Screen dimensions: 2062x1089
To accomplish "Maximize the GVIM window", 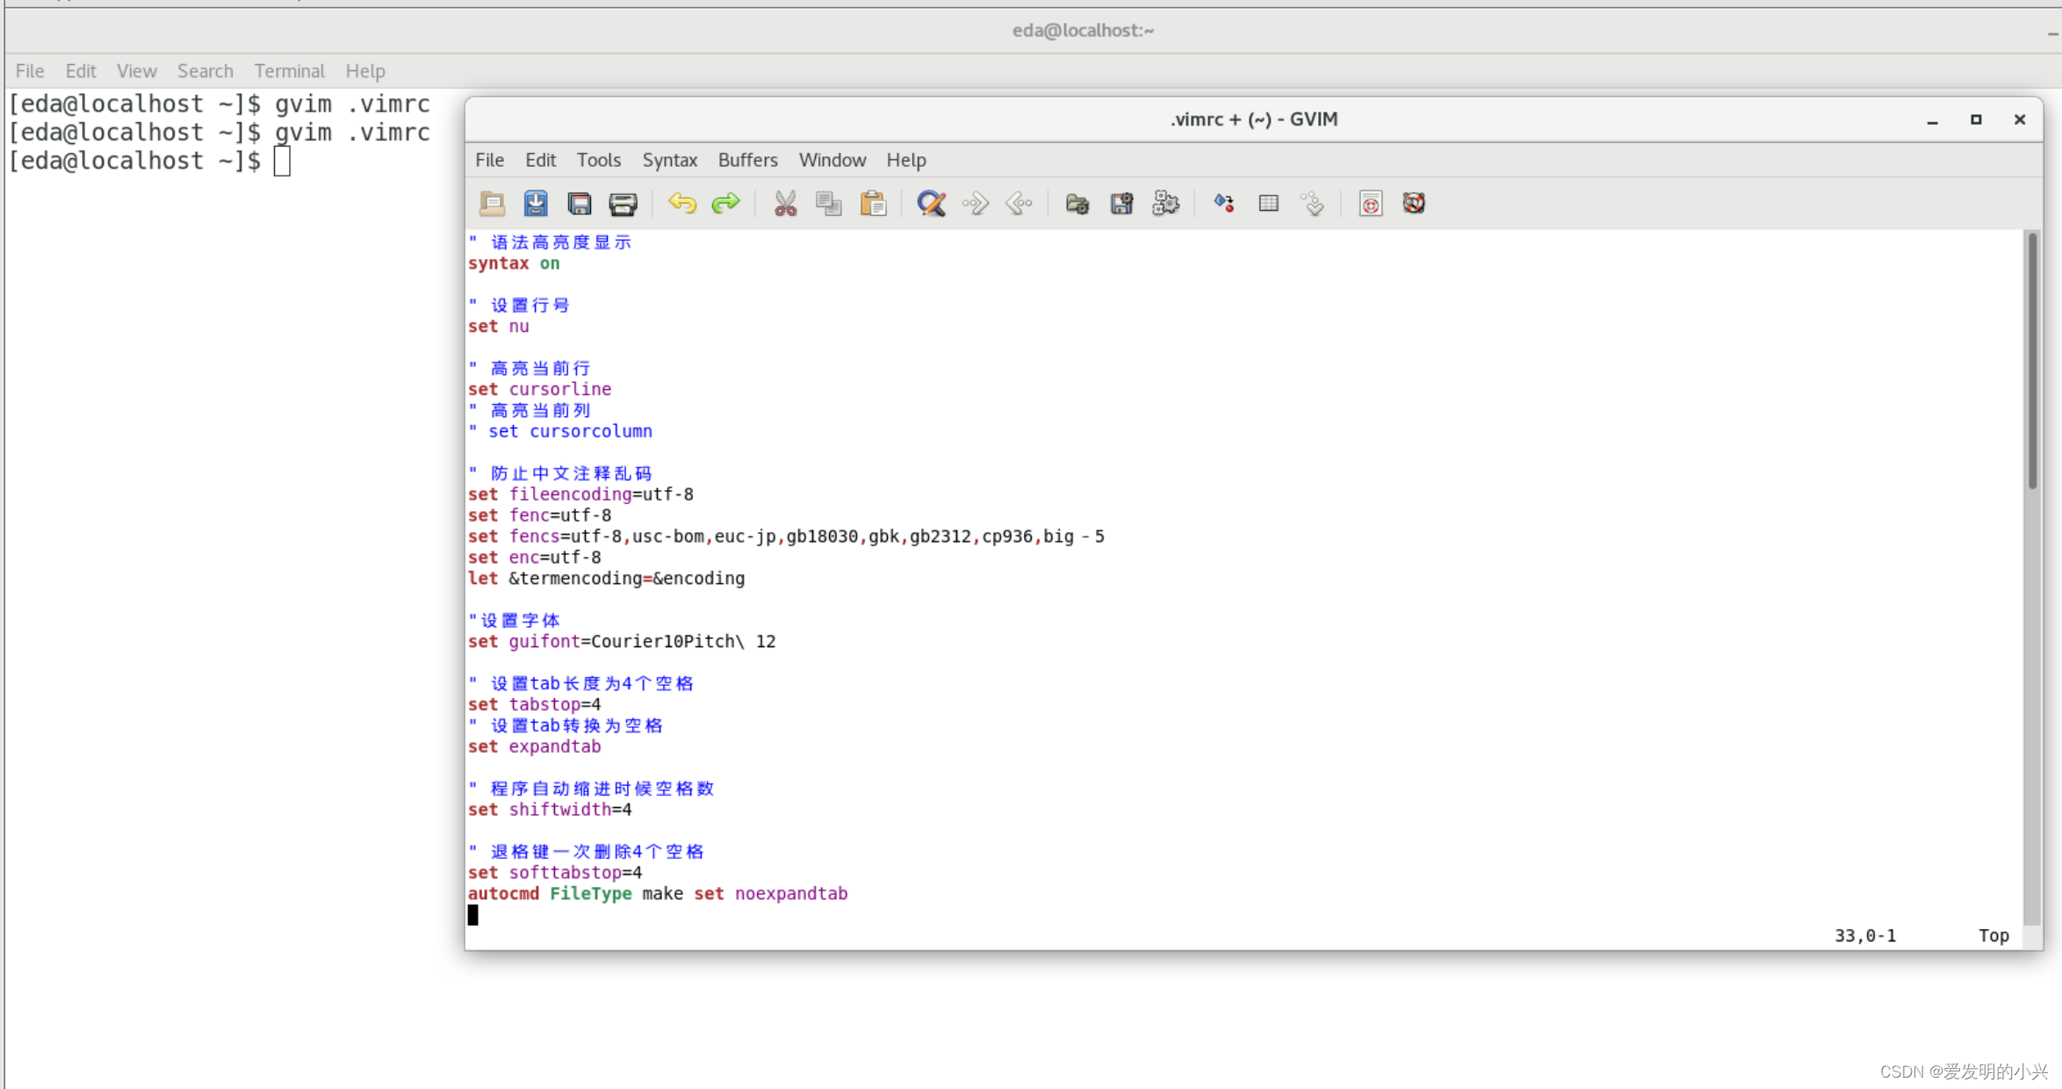I will (x=1976, y=119).
